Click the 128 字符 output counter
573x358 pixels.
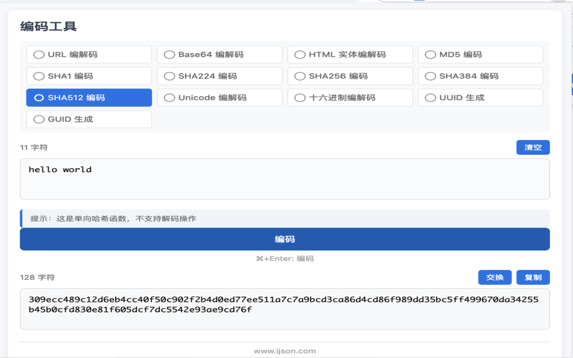pyautogui.click(x=38, y=277)
